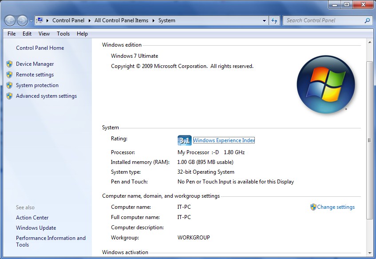Minimize the System window

[335, 4]
